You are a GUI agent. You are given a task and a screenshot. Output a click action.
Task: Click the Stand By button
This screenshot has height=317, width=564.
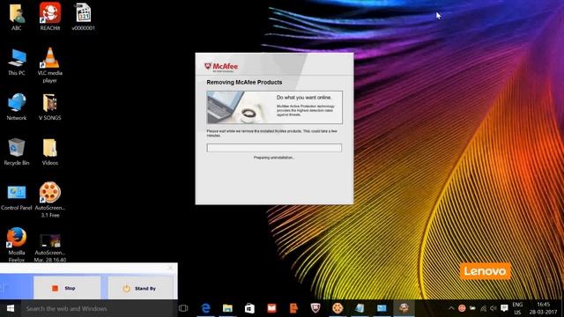coord(140,288)
